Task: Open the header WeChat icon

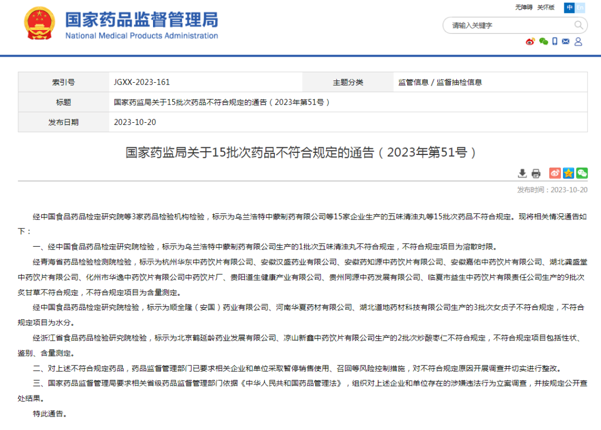Action: pos(543,41)
